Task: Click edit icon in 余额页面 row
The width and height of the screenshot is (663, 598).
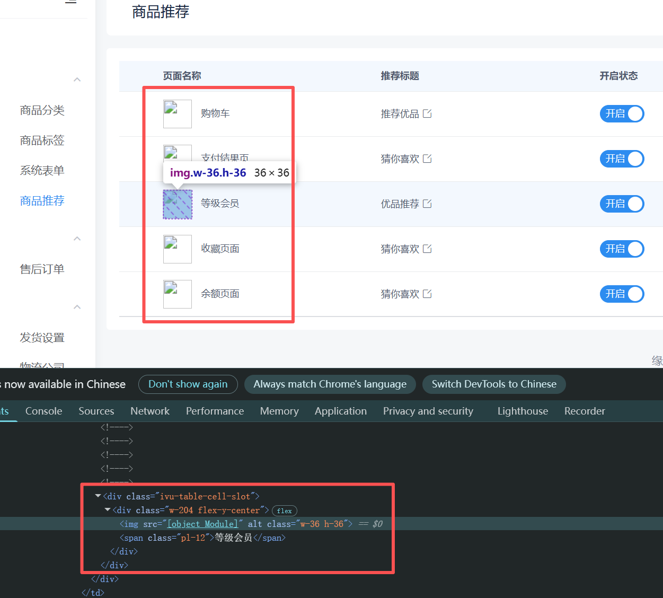Action: (x=427, y=294)
